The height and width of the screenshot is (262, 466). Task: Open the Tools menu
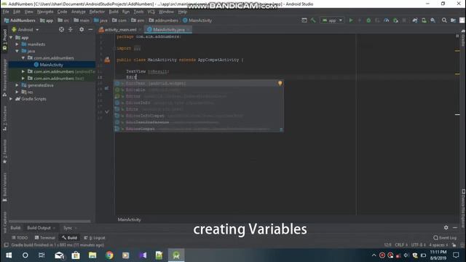138,12
